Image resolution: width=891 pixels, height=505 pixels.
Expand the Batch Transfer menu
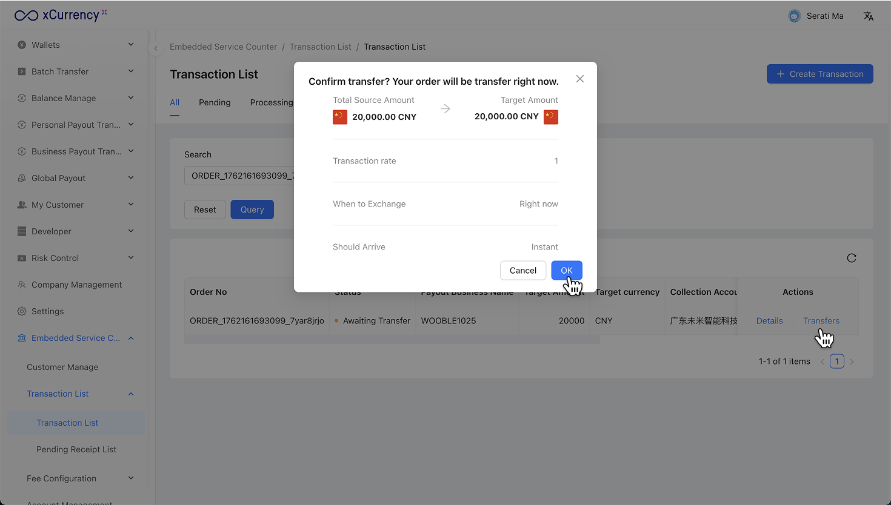131,71
